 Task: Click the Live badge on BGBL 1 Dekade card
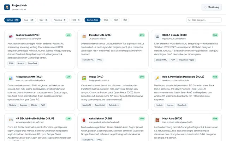pos(215,35)
